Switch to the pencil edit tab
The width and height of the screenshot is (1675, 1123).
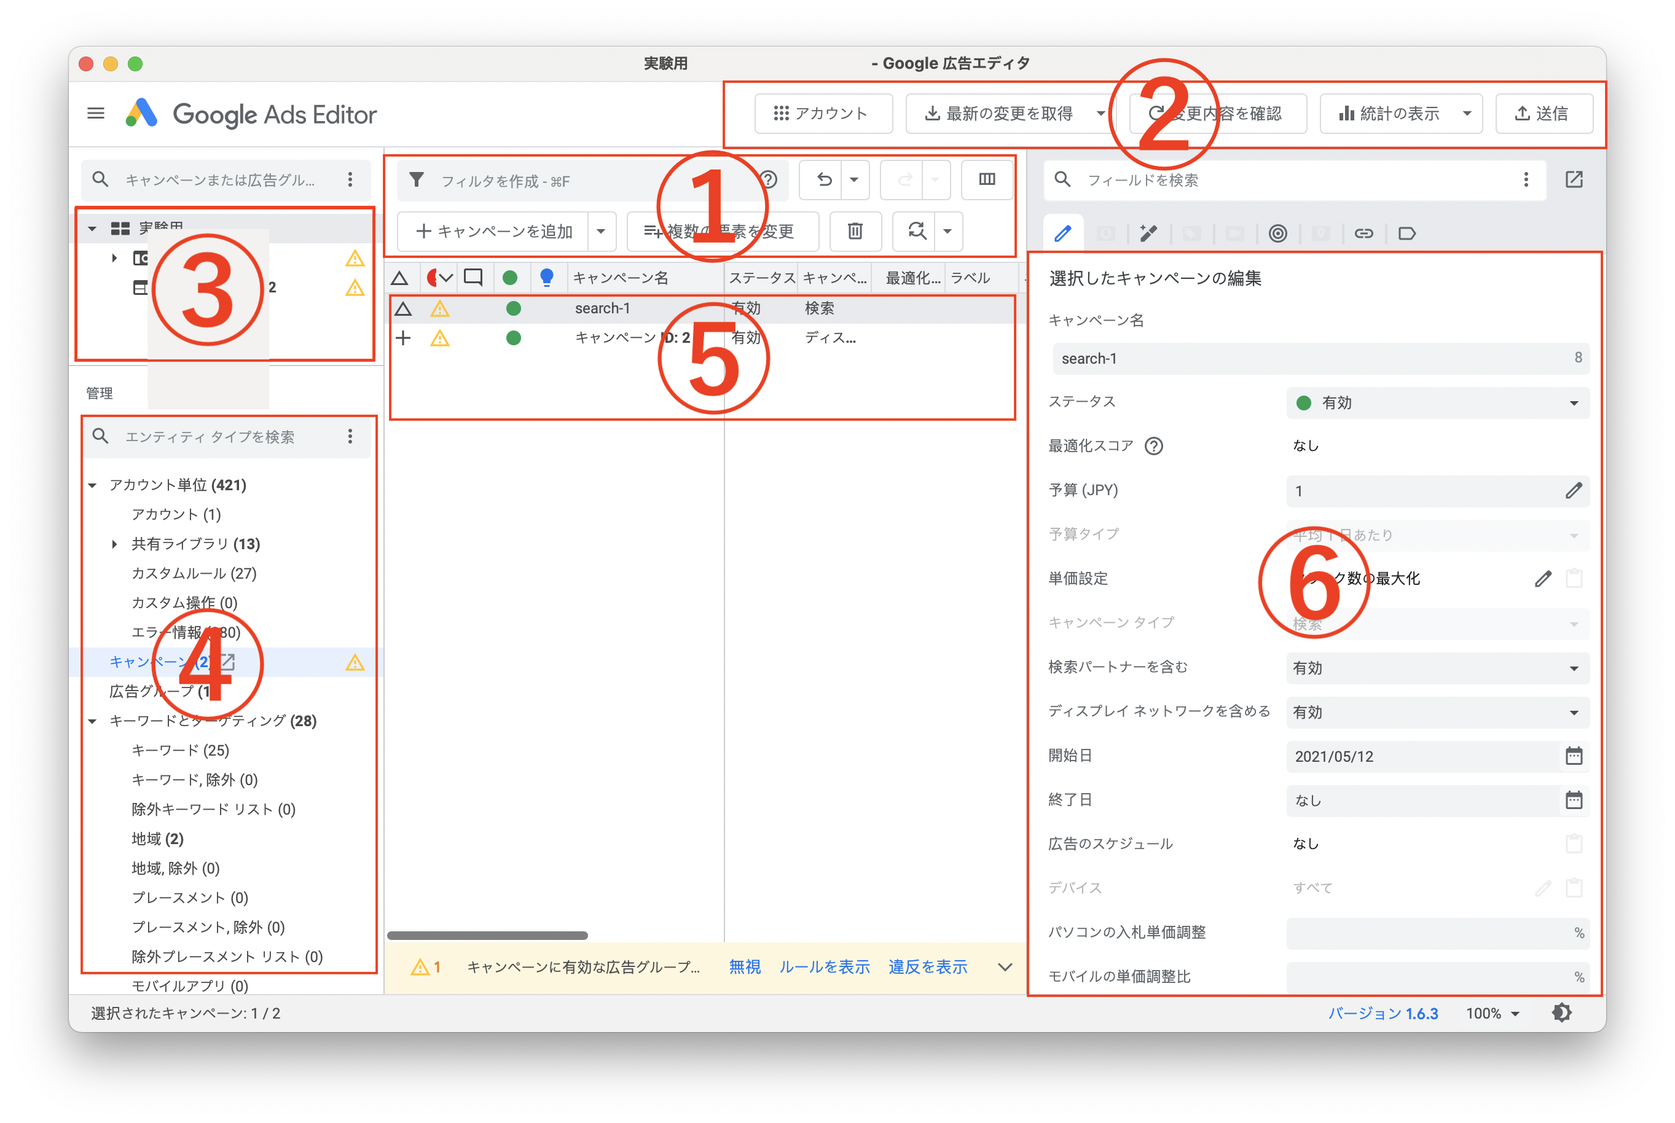point(1064,233)
